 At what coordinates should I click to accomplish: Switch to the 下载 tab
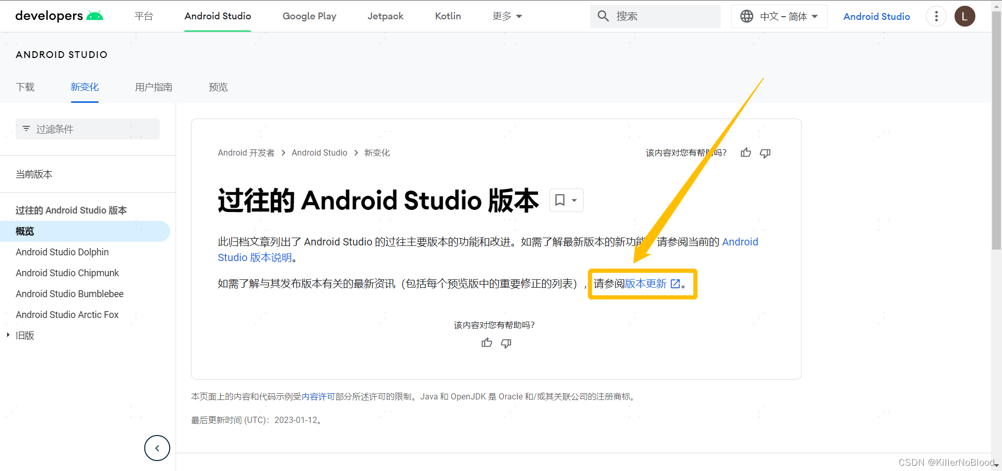(25, 87)
